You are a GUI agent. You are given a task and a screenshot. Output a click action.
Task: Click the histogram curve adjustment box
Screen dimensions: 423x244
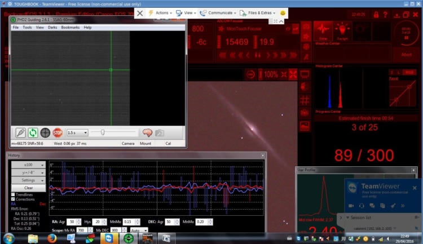pos(403,94)
